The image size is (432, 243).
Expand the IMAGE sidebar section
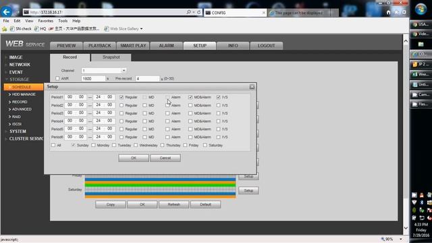(x=16, y=57)
